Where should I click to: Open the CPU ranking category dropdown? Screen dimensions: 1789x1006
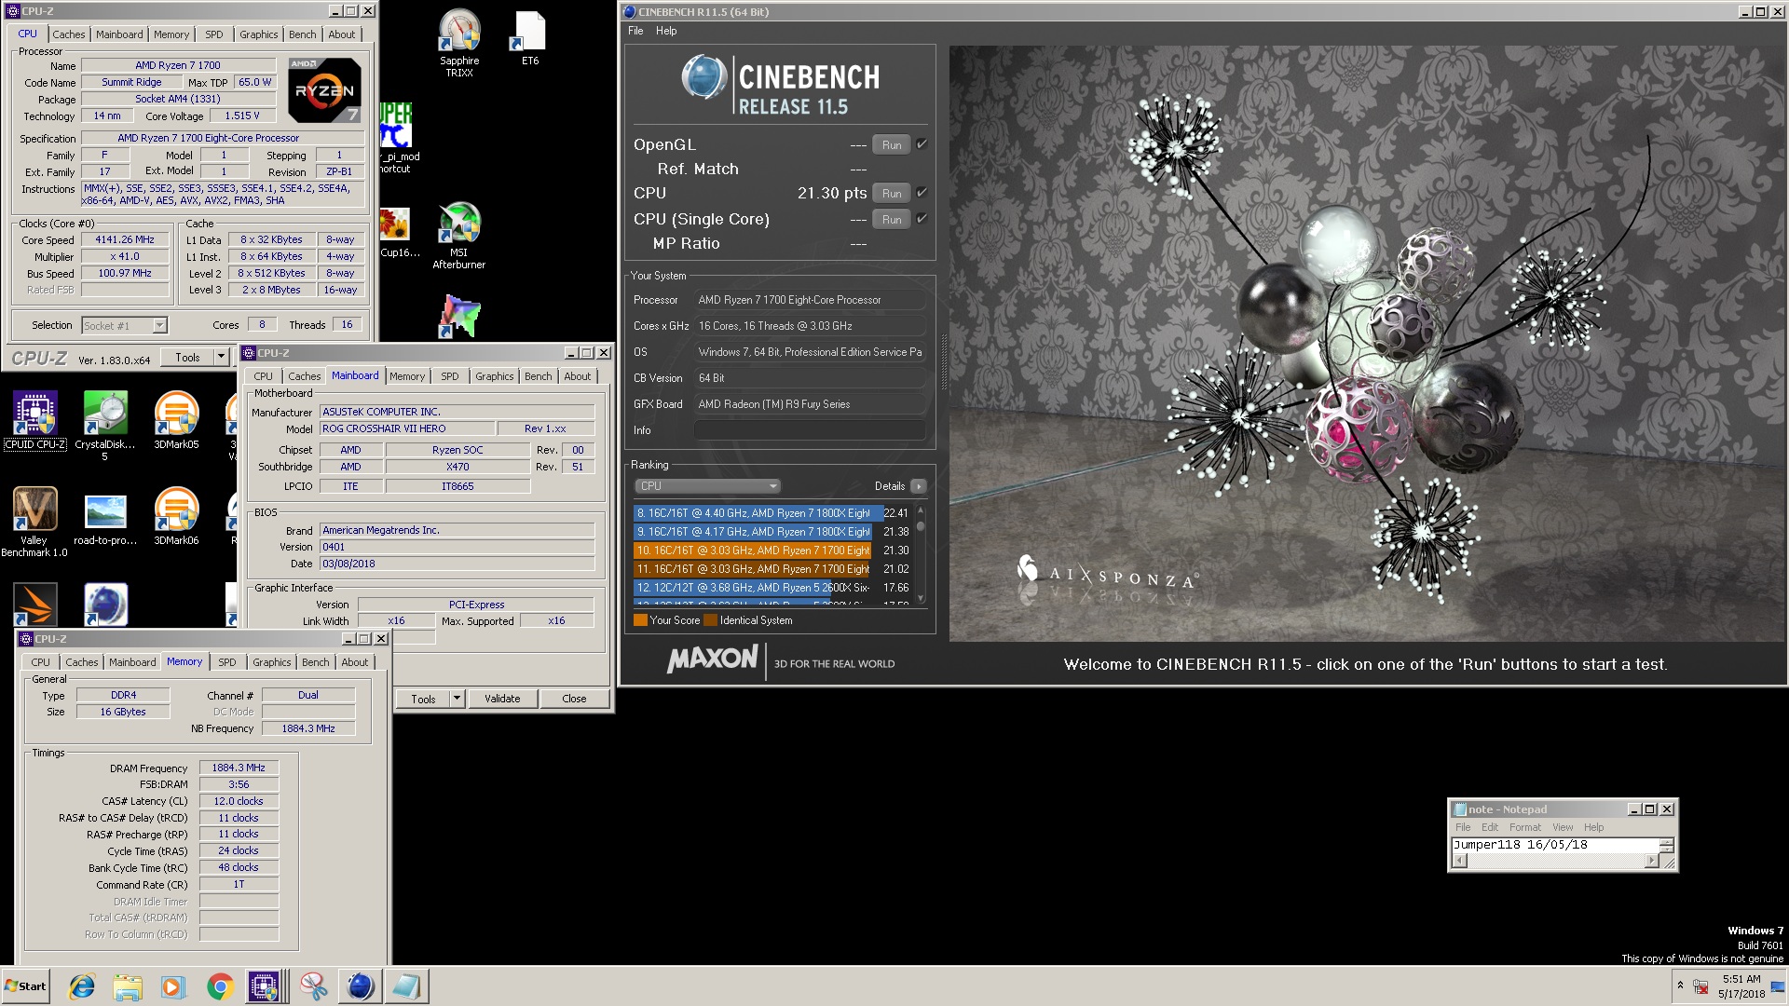point(707,486)
